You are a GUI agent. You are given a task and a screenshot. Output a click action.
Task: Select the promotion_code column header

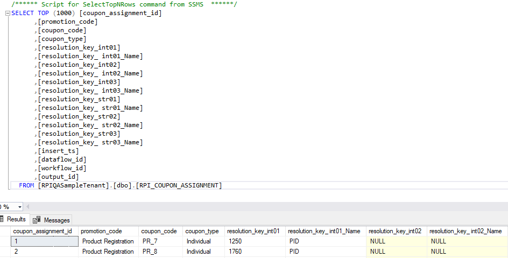107,231
